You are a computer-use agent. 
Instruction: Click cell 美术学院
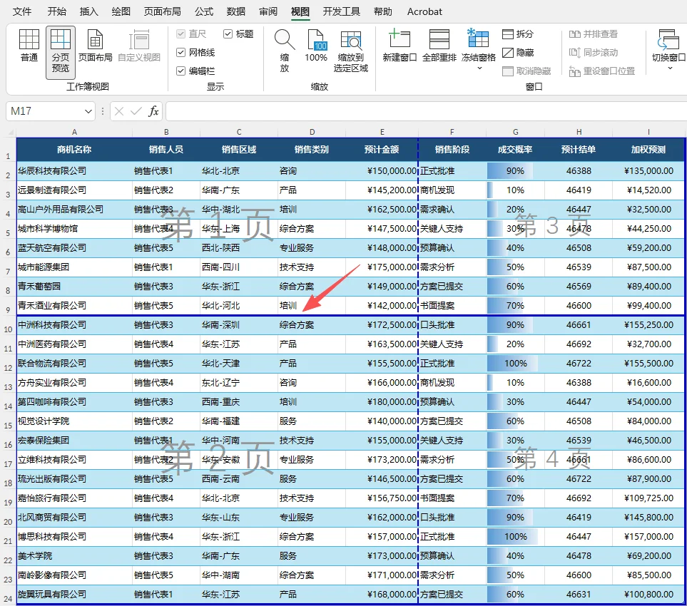tap(74, 556)
